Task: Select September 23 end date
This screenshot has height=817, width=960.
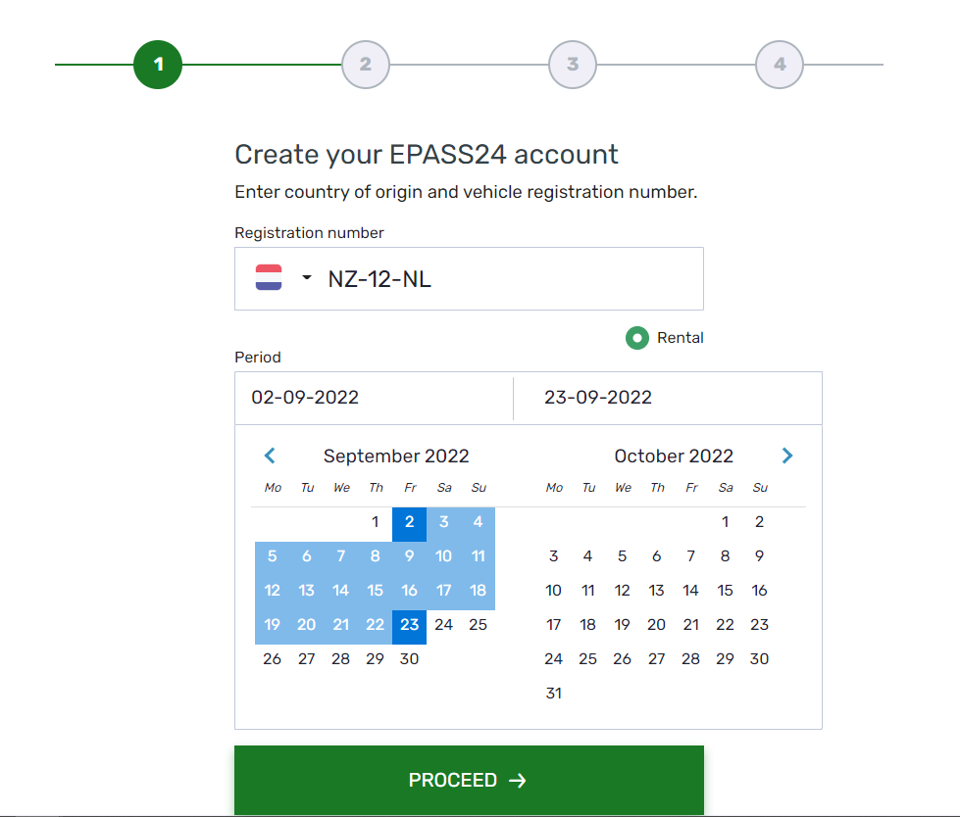Action: 410,625
